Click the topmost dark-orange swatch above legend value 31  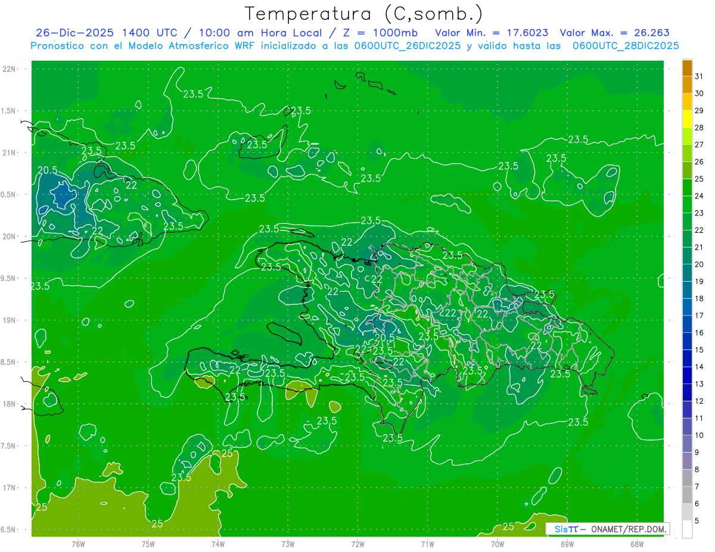[687, 67]
